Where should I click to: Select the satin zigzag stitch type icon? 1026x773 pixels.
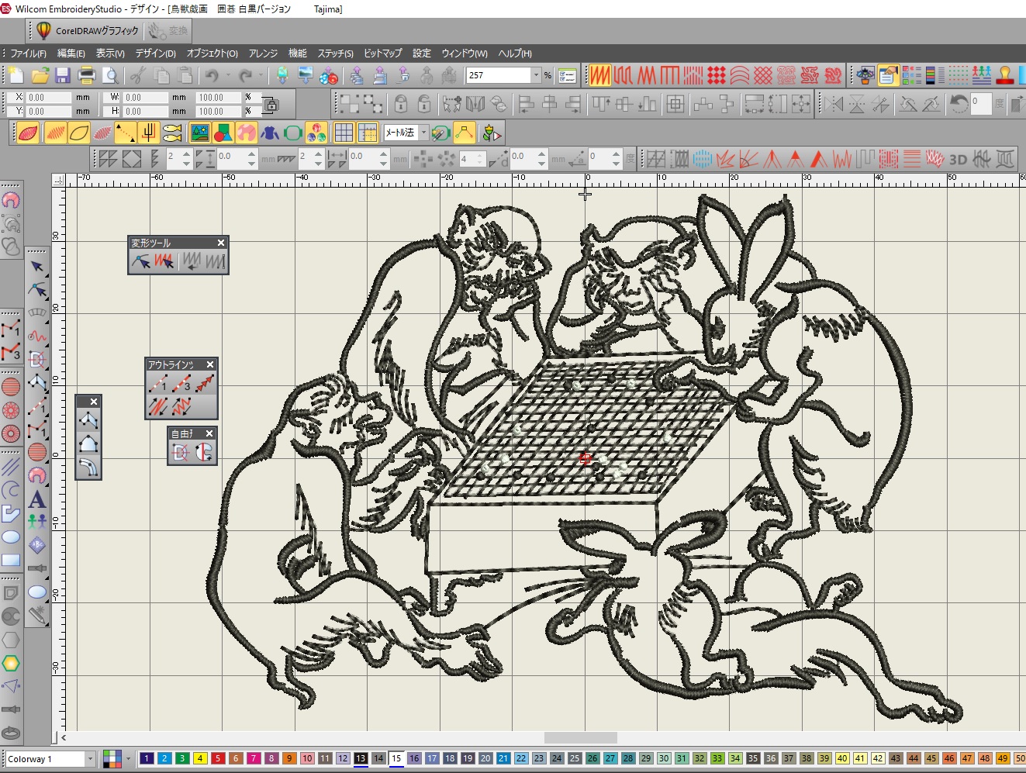pyautogui.click(x=599, y=75)
